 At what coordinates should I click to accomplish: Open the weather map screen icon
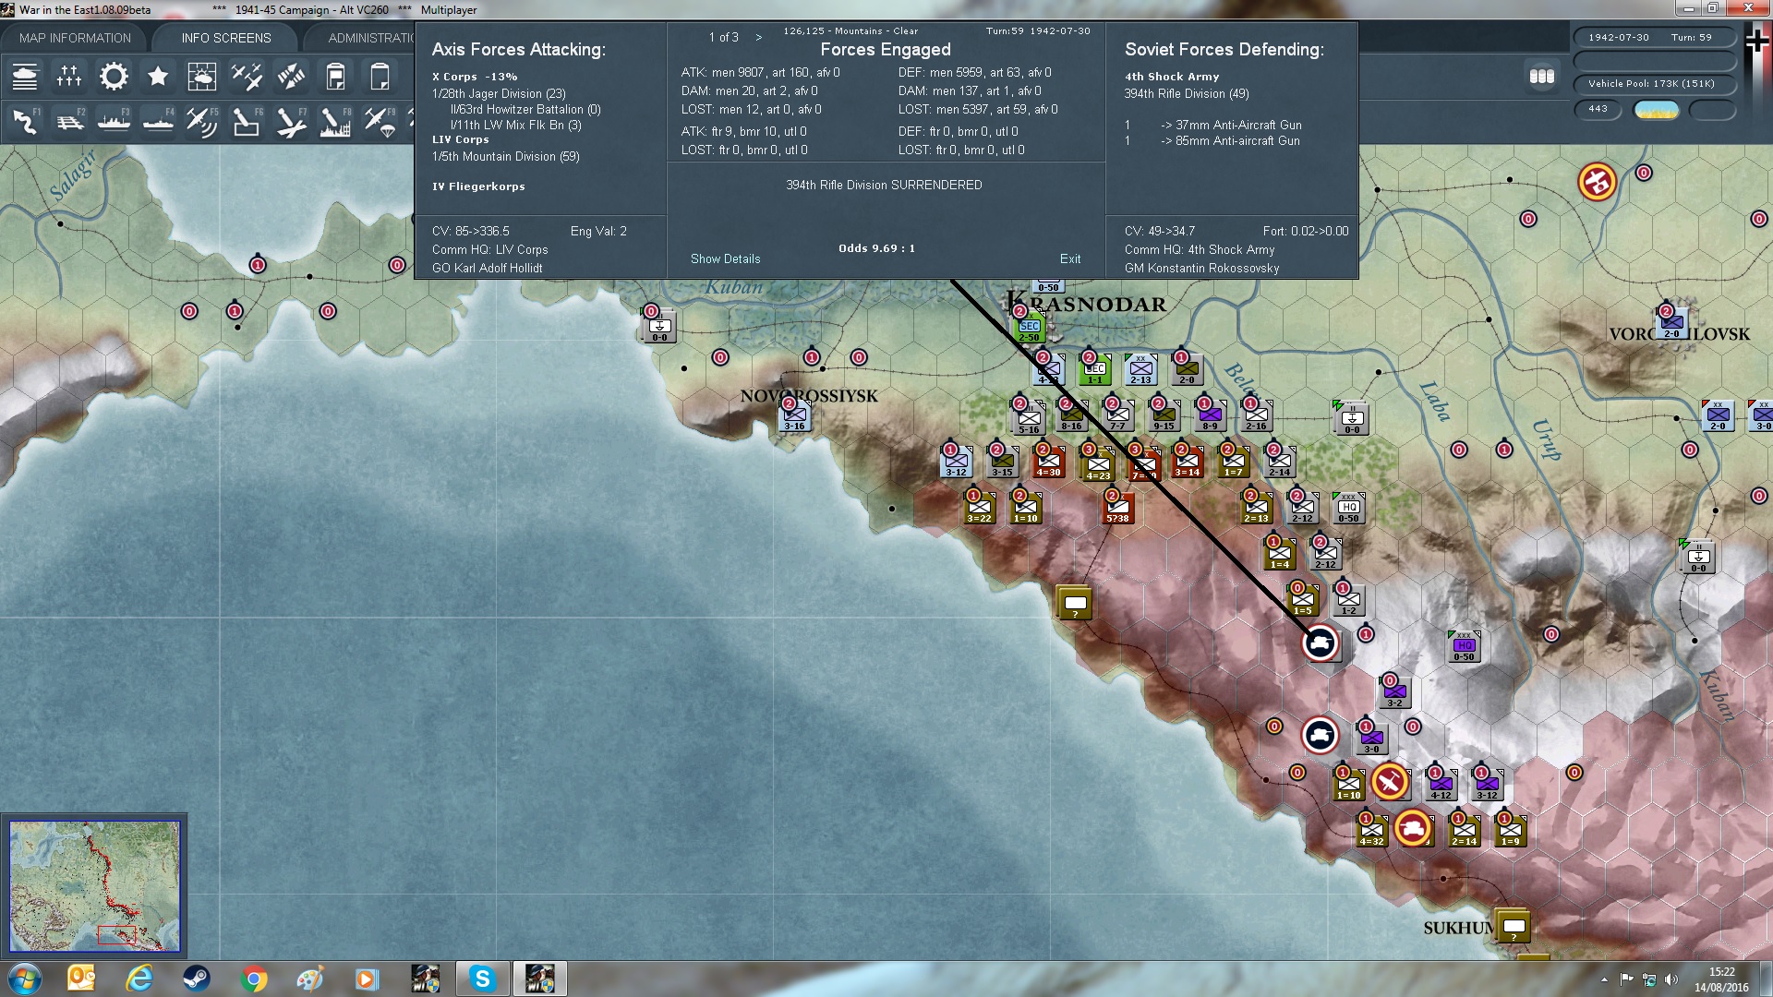click(201, 77)
